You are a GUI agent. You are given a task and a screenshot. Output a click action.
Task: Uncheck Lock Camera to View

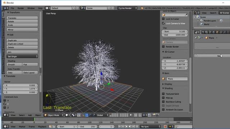click(164, 23)
